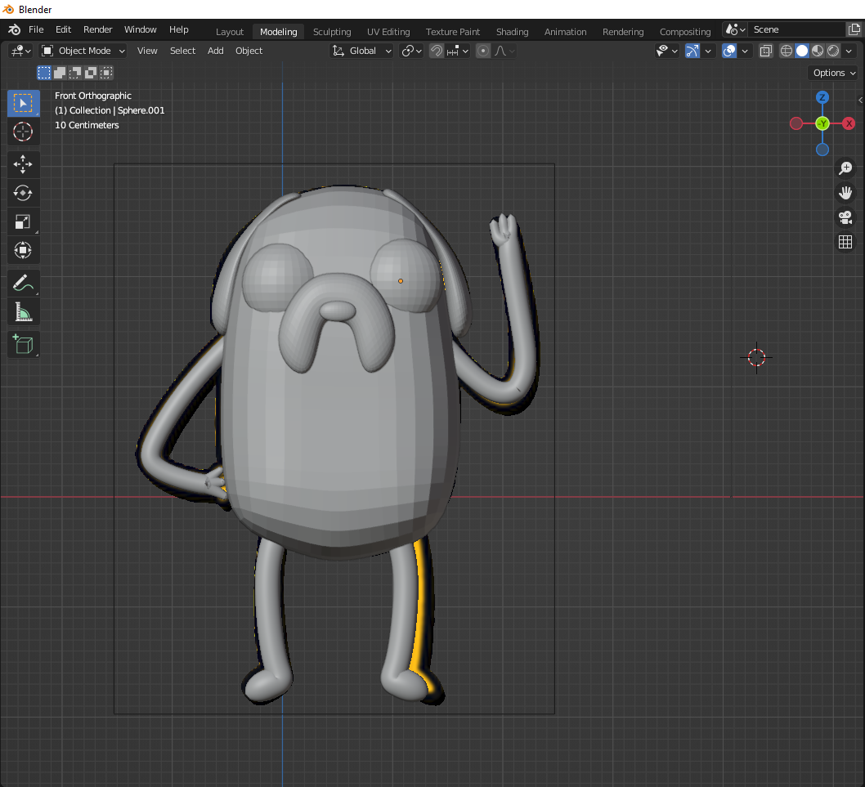Set selection mode to extend selection
The image size is (865, 787).
pyautogui.click(x=60, y=72)
